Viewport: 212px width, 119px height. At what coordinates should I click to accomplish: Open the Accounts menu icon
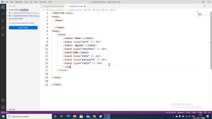click(x=3, y=100)
